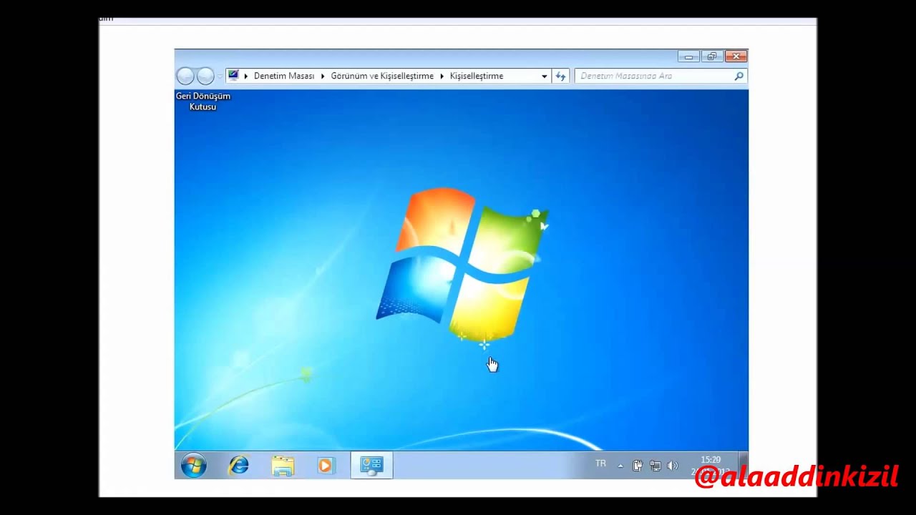Expand arrow before Görünüm ve Kişiselleştirme

(x=323, y=76)
